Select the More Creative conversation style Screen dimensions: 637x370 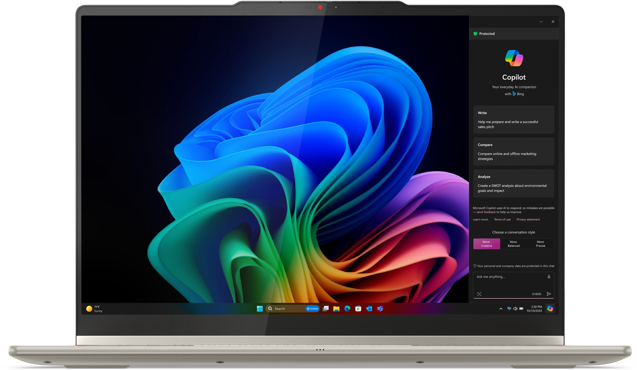[486, 244]
